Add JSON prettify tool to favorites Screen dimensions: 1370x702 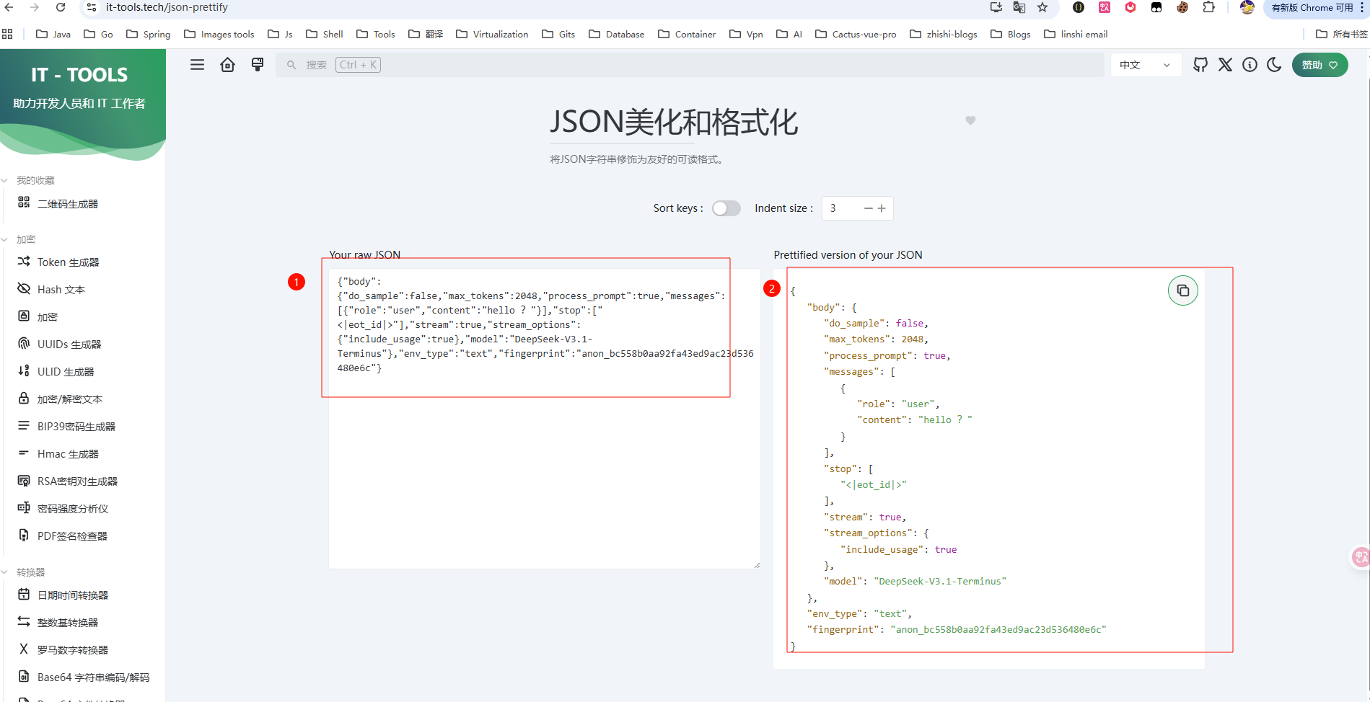(x=970, y=120)
